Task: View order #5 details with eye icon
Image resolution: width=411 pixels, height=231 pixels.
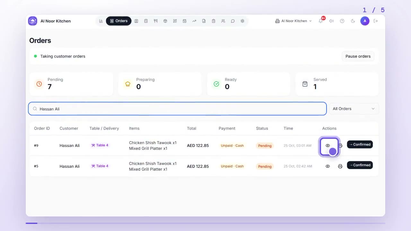Action: pyautogui.click(x=328, y=166)
